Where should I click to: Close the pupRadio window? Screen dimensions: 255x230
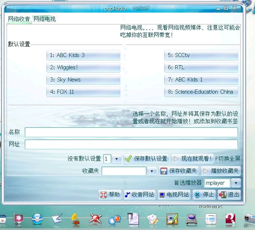pyautogui.click(x=234, y=8)
